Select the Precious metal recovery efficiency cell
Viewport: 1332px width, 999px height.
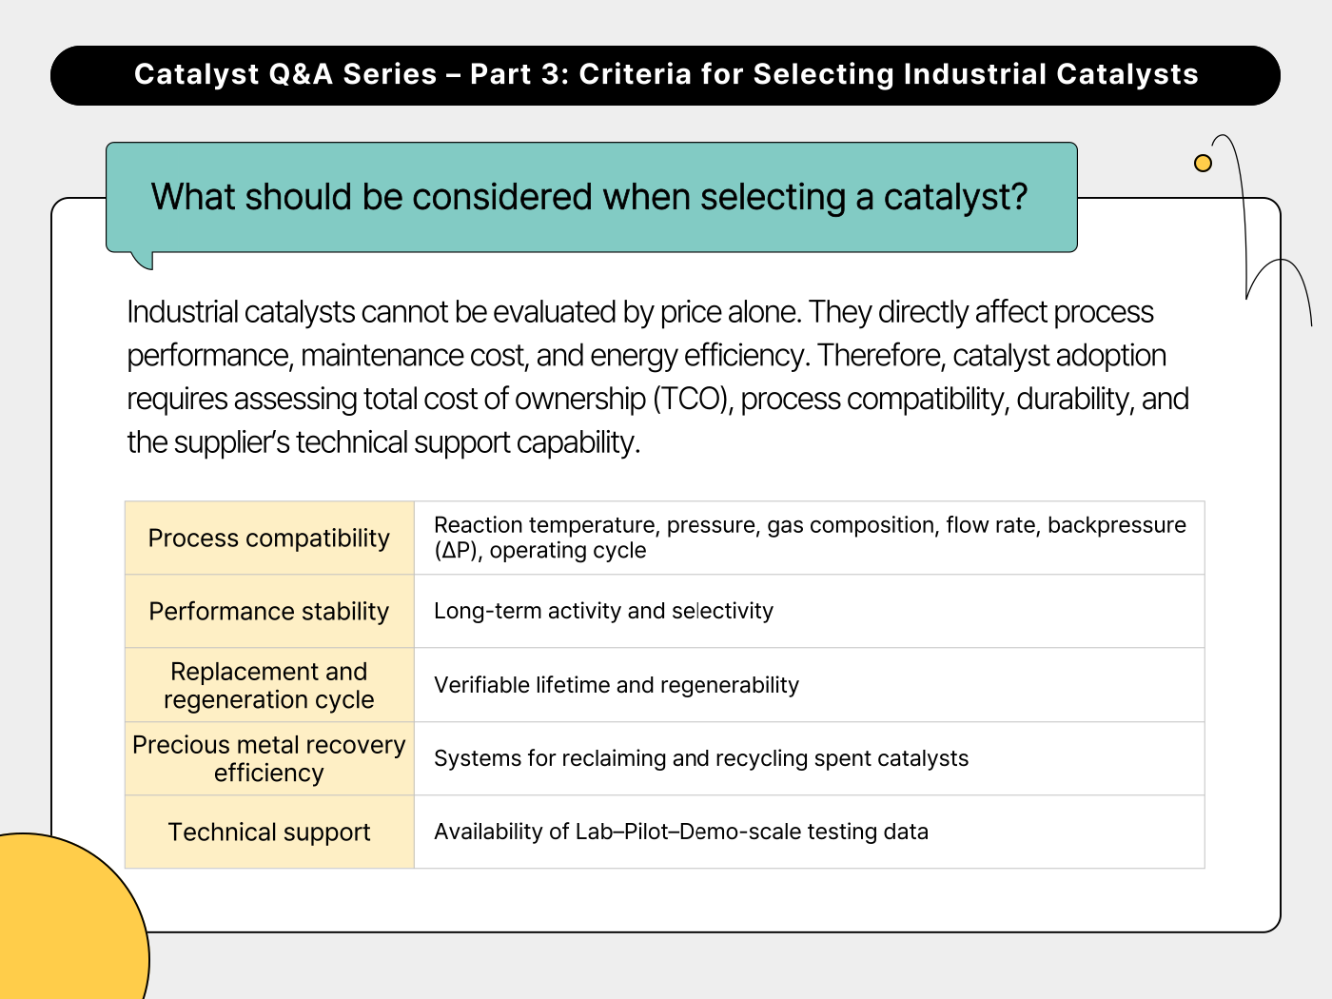269,758
